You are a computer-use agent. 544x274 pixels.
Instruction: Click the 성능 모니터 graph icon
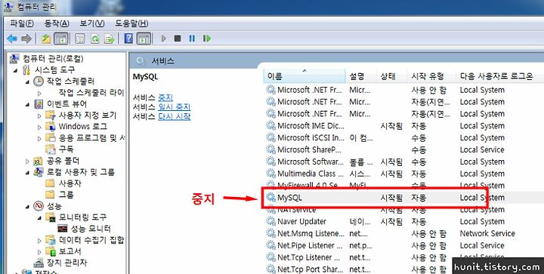tap(63, 229)
